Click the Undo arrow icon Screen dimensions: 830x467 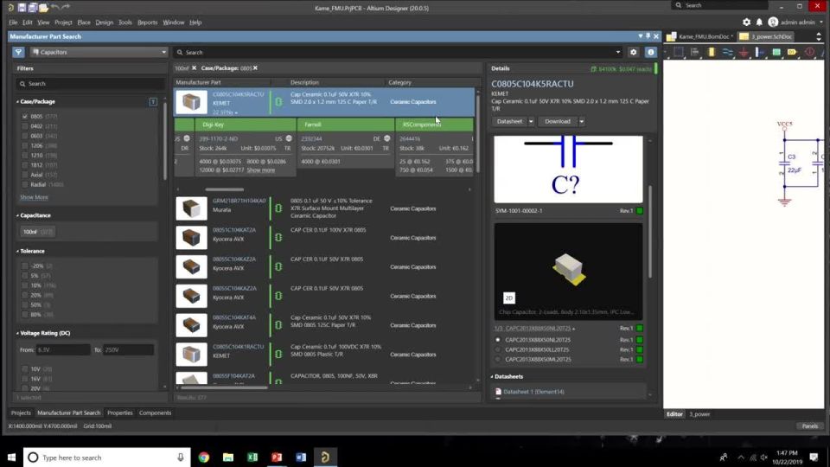coord(55,7)
